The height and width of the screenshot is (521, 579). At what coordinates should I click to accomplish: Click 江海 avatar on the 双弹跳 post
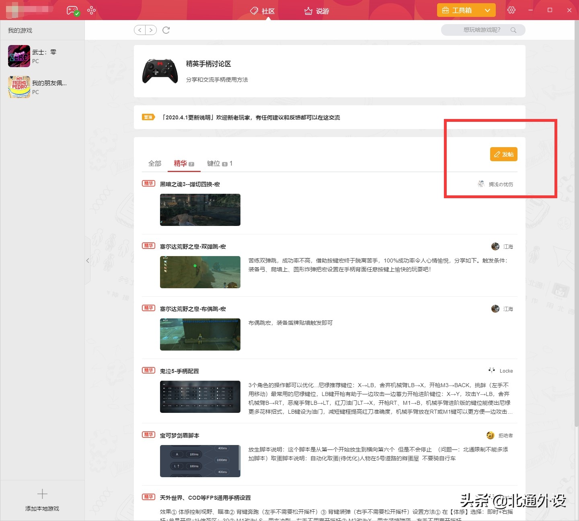495,246
